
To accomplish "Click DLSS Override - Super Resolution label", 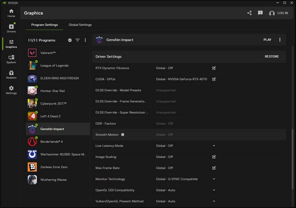I will (x=122, y=113).
